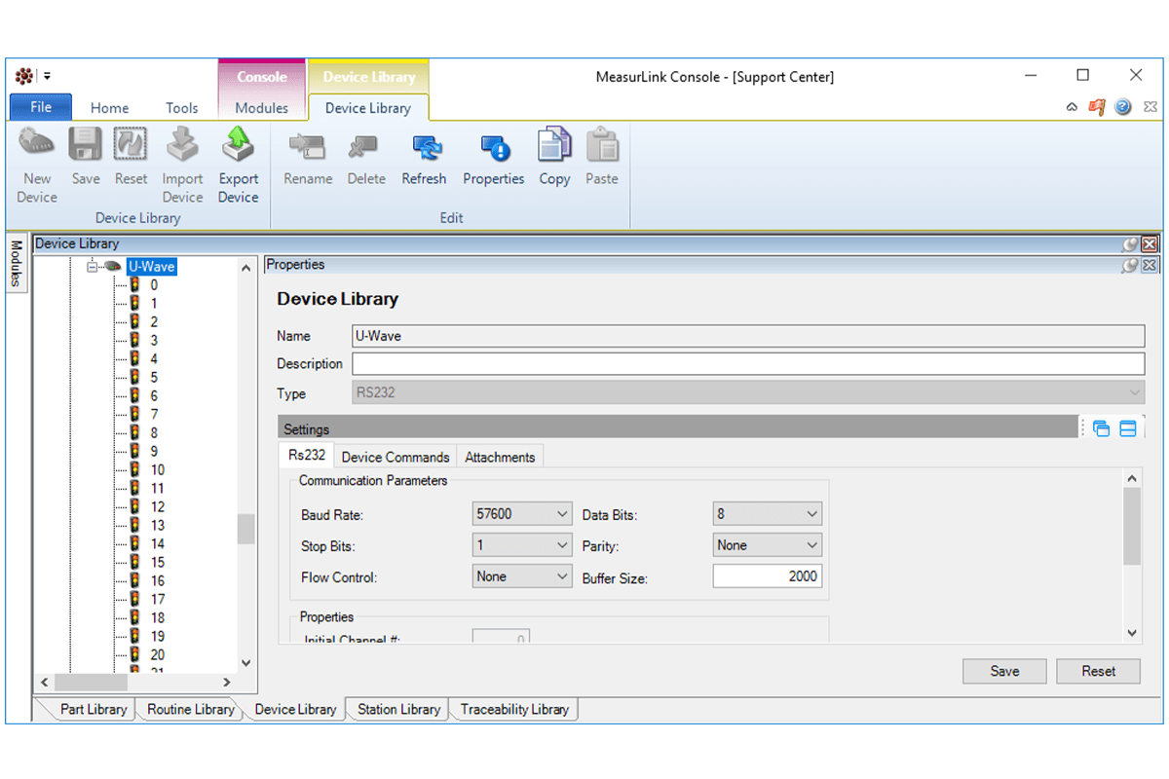1169x779 pixels.
Task: Switch to the Device Commands tab
Action: click(396, 457)
